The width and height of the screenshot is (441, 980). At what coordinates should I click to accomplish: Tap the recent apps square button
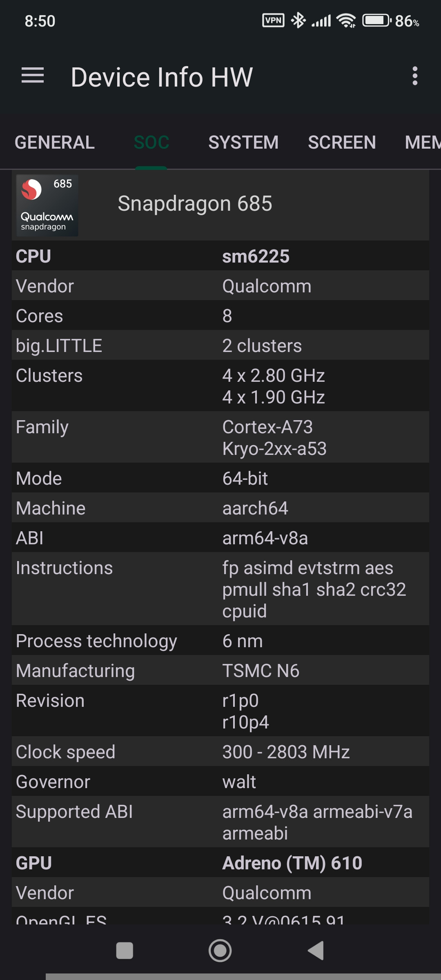point(125,951)
